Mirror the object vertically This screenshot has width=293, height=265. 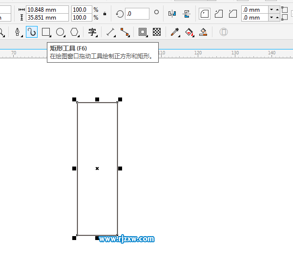point(186,14)
